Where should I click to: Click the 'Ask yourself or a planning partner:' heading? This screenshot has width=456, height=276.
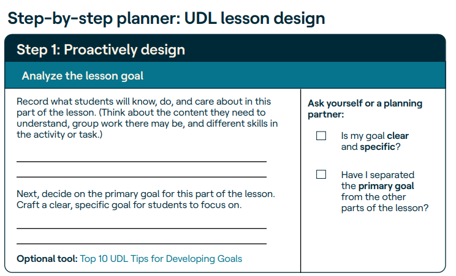click(x=365, y=109)
